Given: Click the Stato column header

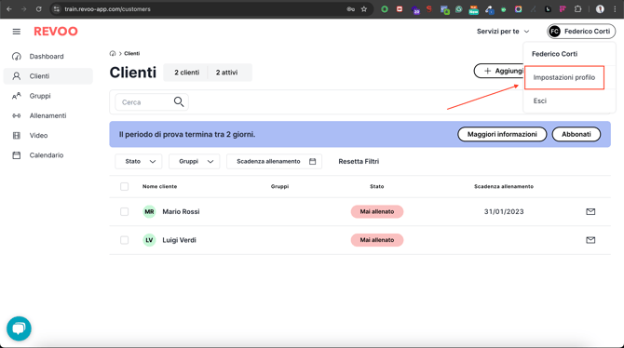Looking at the screenshot, I should point(377,186).
